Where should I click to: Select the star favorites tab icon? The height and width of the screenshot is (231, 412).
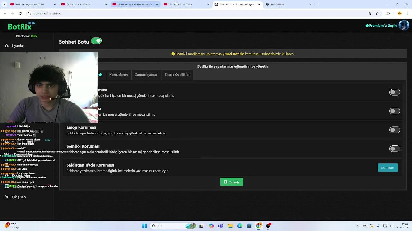100,75
